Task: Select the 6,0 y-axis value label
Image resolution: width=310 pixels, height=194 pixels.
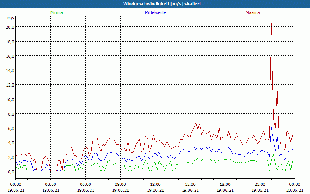Action: pos(11,128)
